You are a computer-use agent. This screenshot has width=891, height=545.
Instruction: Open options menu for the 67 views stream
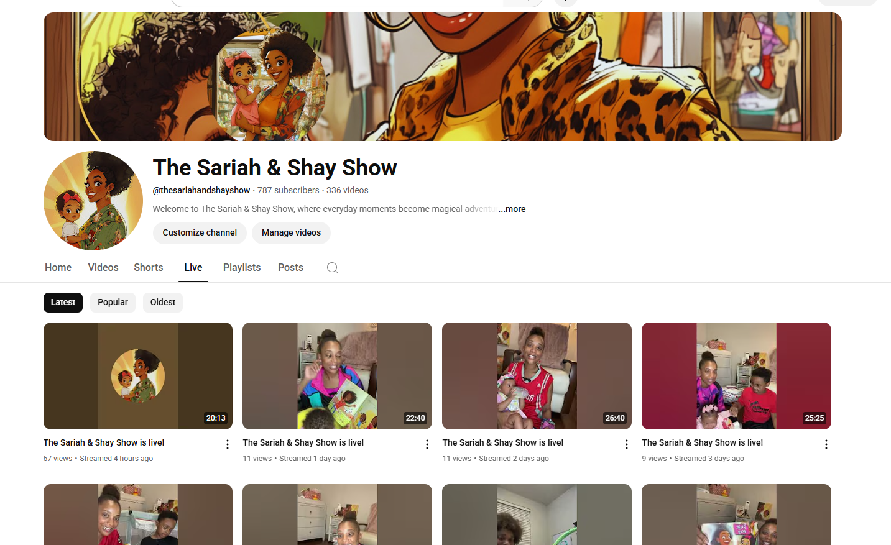(228, 444)
